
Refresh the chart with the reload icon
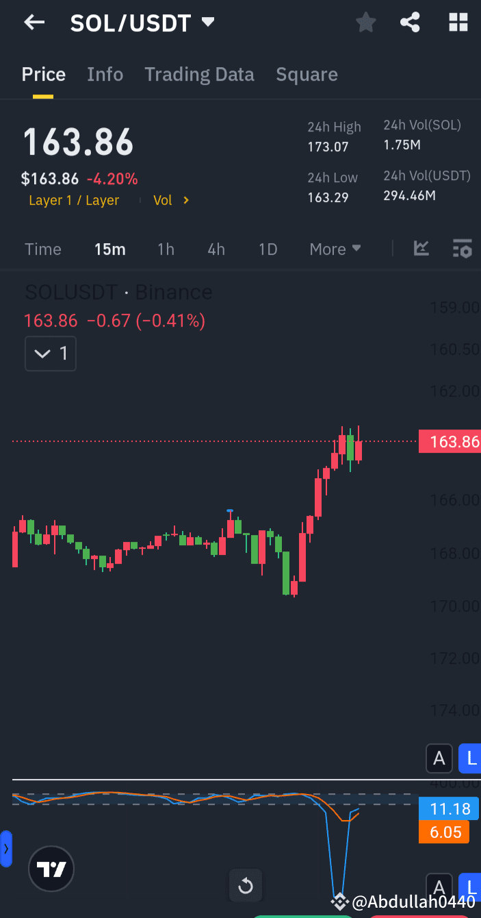(x=245, y=885)
